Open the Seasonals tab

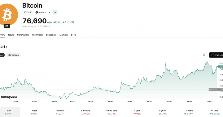[51, 35]
